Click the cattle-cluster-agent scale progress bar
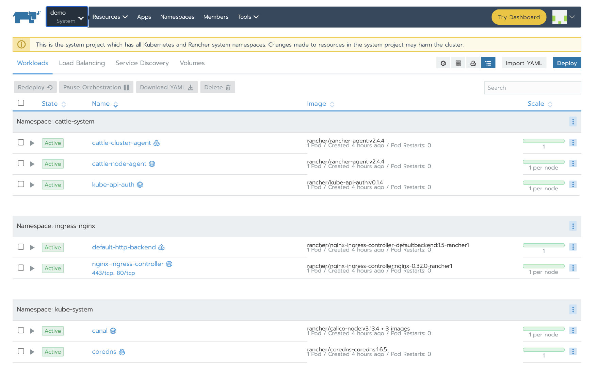 [544, 141]
